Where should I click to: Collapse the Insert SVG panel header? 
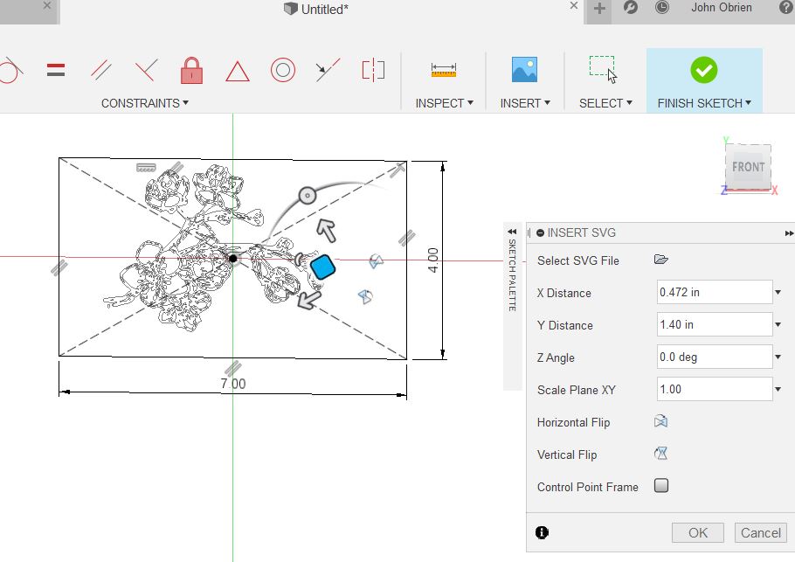[x=540, y=232]
